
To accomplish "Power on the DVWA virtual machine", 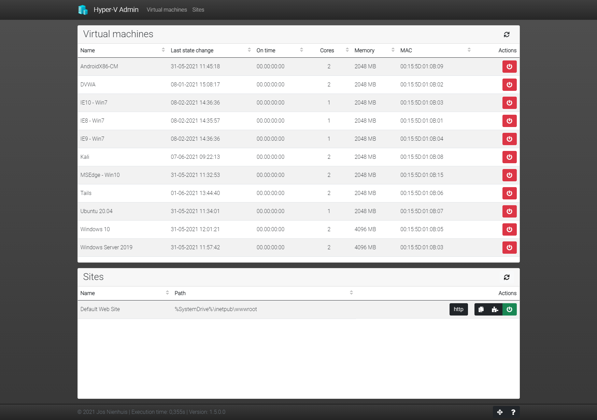I will [x=509, y=85].
